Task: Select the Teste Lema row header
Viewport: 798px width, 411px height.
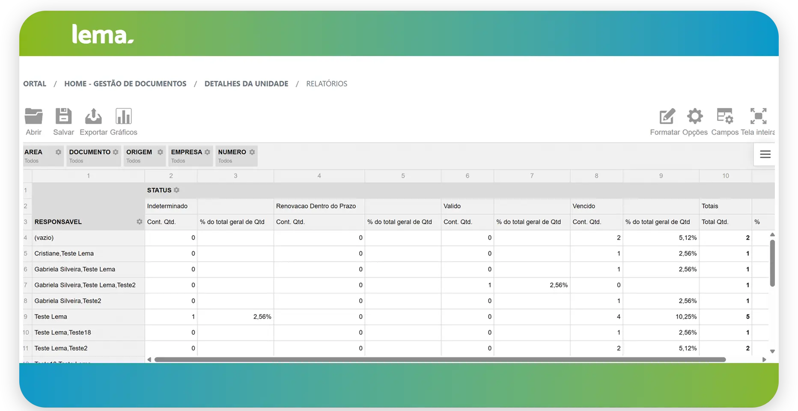Action: [x=51, y=317]
